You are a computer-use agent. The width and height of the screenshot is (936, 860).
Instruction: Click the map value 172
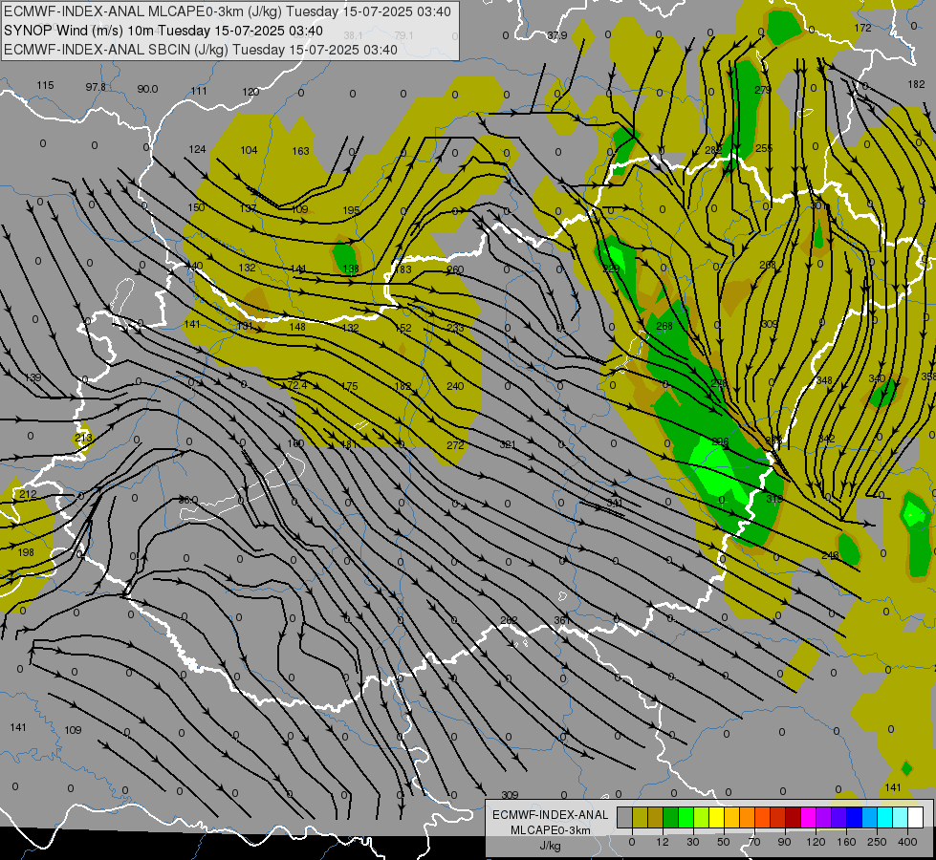click(x=862, y=28)
